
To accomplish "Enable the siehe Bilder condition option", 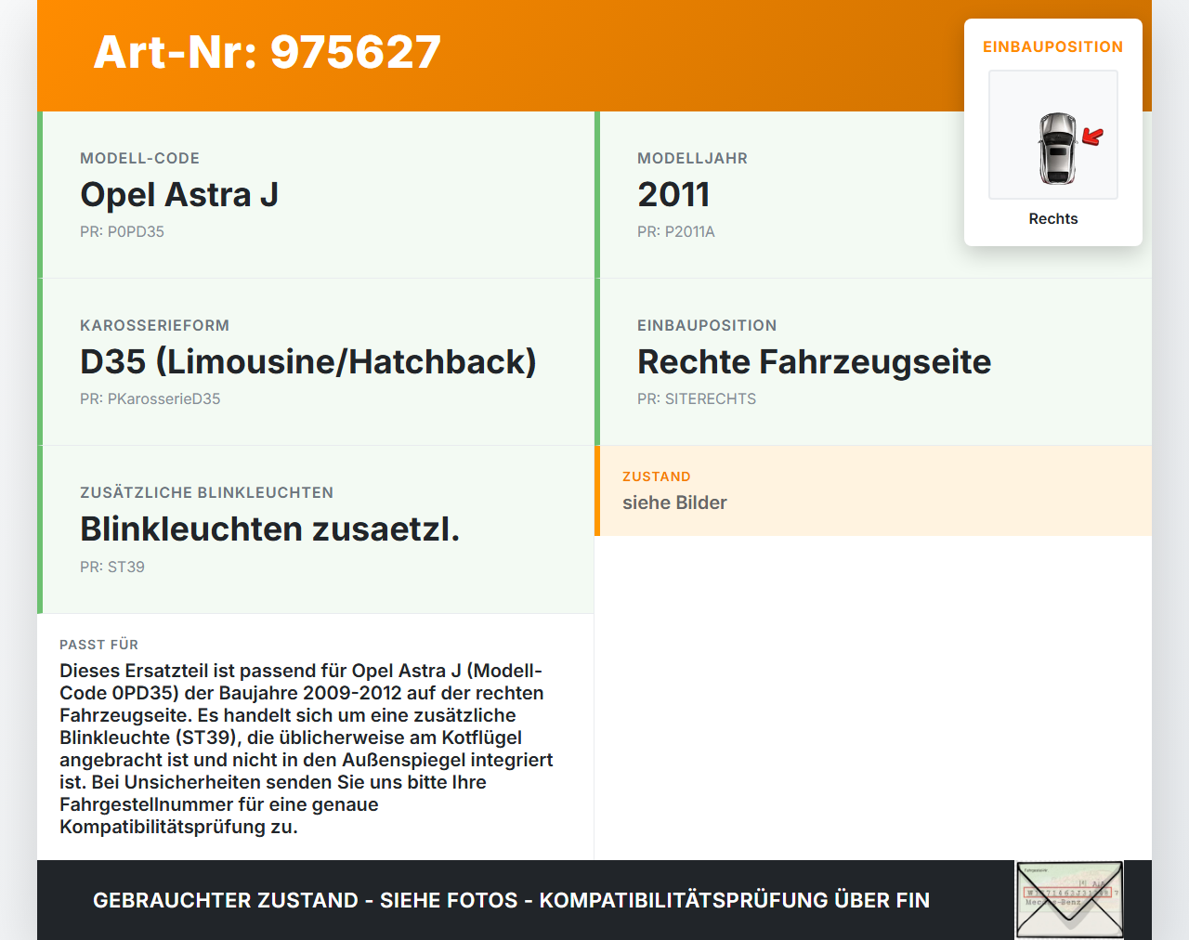I will (x=674, y=503).
